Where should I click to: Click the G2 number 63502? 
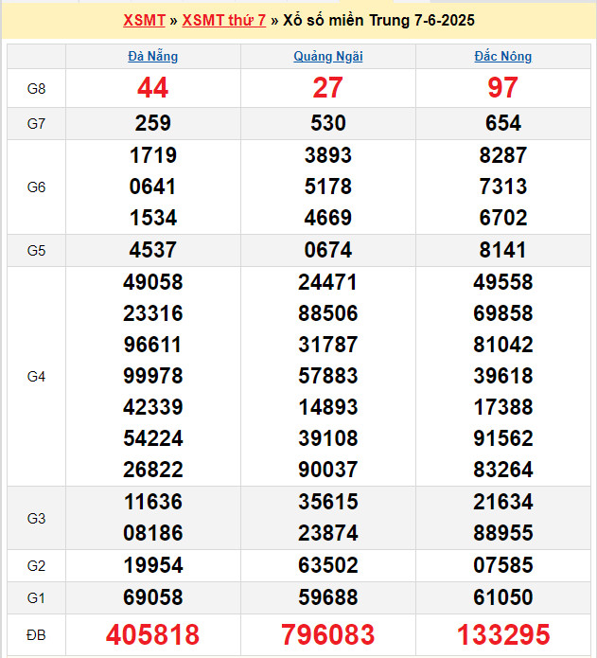328,565
